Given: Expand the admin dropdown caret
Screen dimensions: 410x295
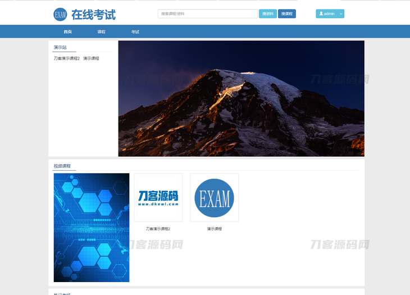Looking at the screenshot, I should click(341, 13).
